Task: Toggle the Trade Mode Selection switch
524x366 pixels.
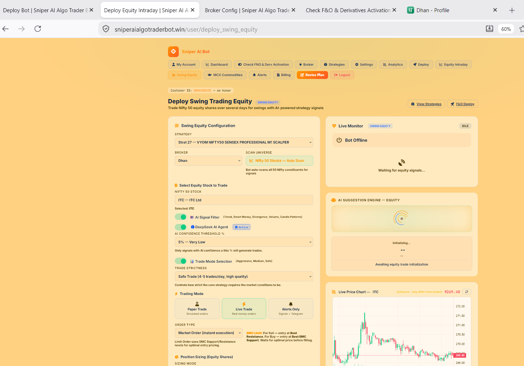Action: point(181,261)
